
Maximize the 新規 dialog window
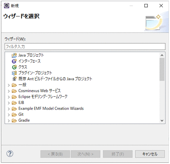point(146,5)
